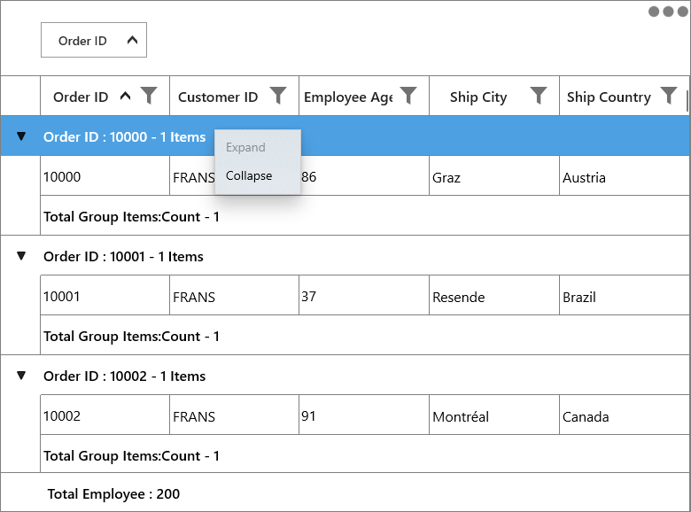Viewport: 691px width, 512px height.
Task: Sort by Order ID column header text
Action: point(81,97)
